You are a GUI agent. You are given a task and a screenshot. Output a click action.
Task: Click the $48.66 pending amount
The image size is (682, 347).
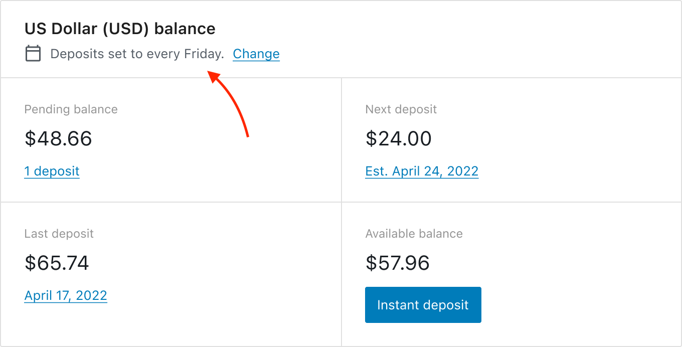point(58,139)
